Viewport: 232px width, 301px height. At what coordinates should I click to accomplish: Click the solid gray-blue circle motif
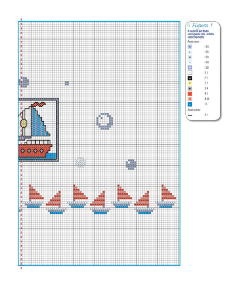tap(131, 165)
